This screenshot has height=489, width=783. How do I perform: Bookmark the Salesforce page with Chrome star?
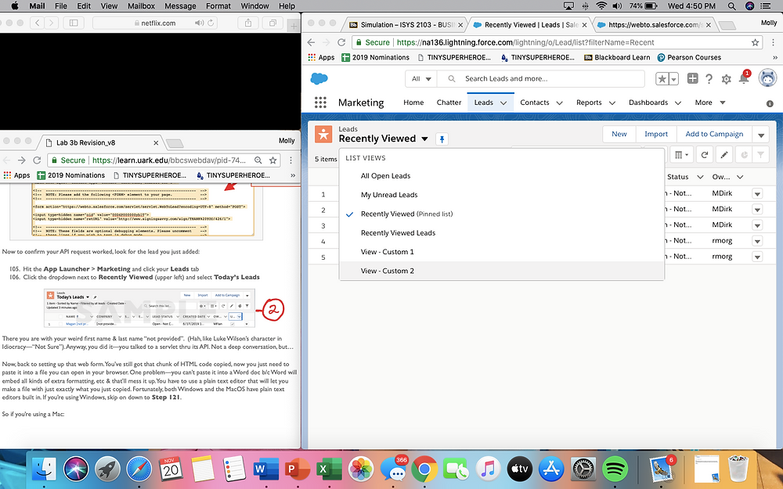755,42
